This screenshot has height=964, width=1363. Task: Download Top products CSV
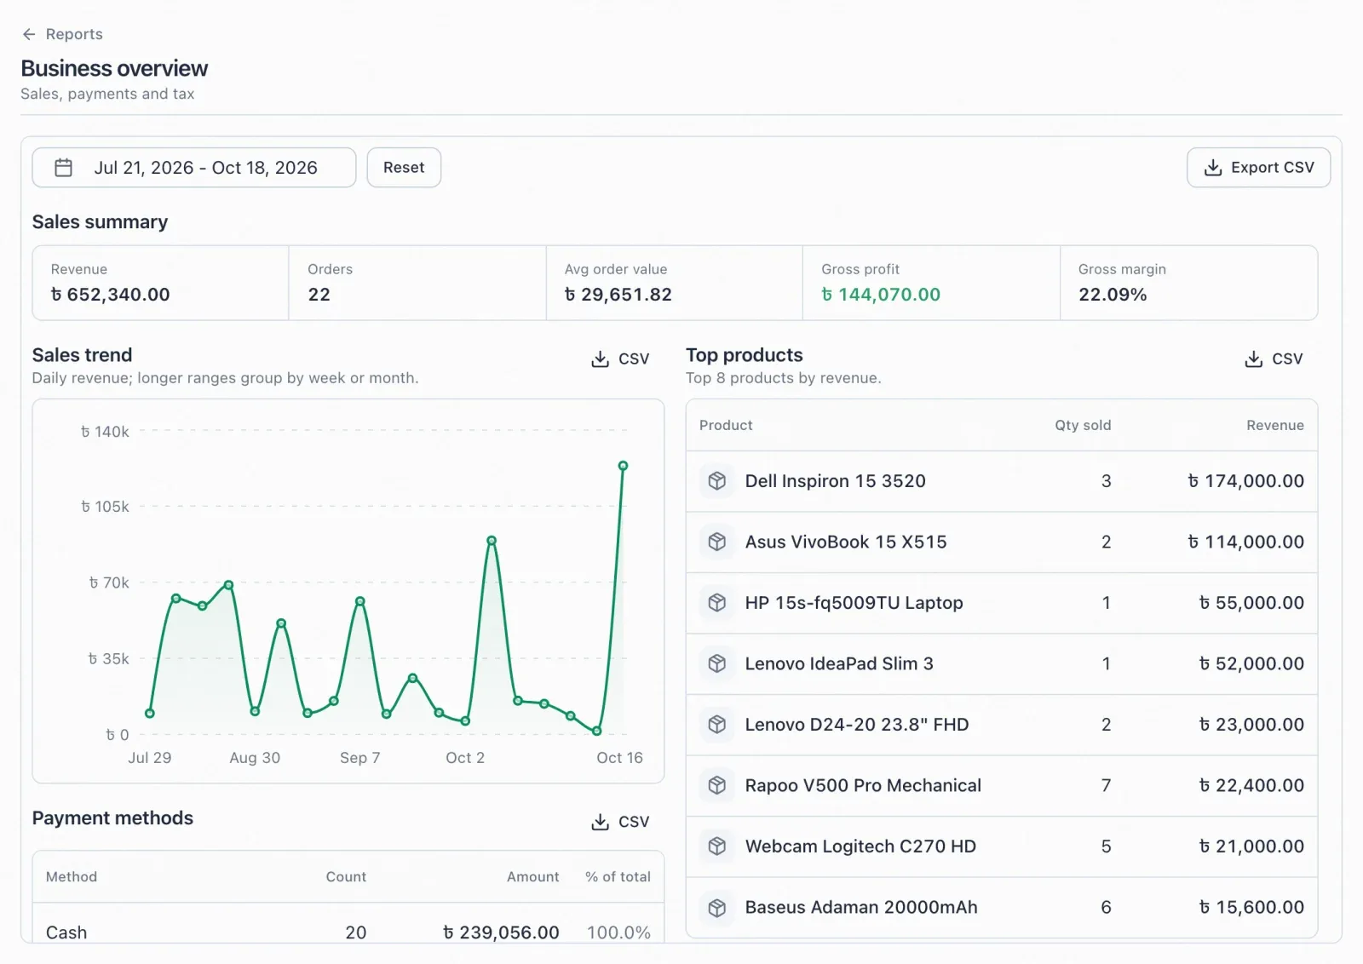[x=1274, y=359]
